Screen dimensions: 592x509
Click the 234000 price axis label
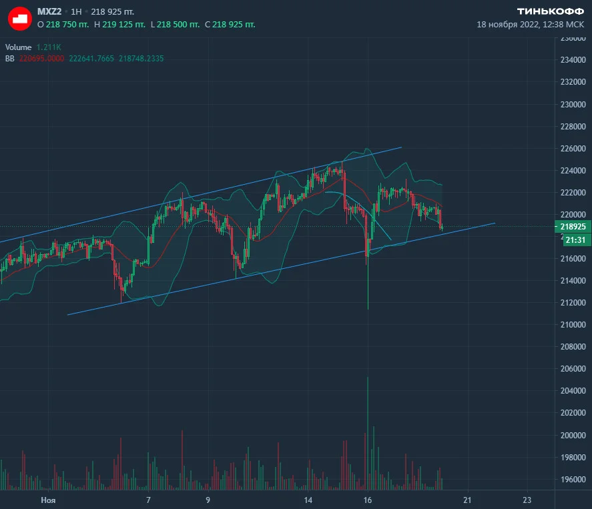pos(573,60)
